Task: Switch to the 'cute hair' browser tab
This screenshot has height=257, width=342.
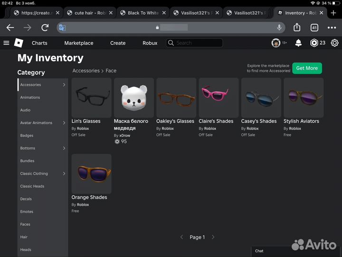Action: [89, 13]
